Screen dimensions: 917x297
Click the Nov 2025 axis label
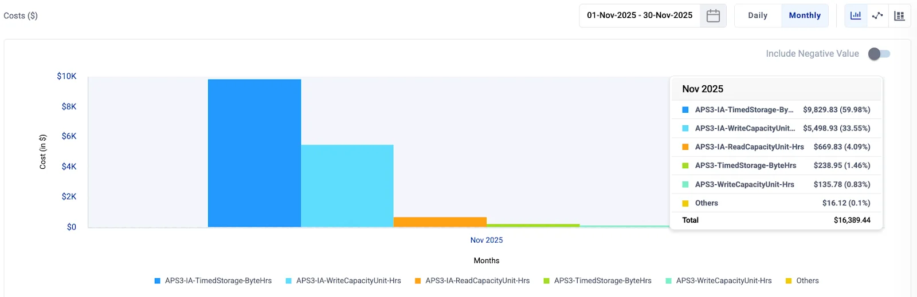point(487,240)
